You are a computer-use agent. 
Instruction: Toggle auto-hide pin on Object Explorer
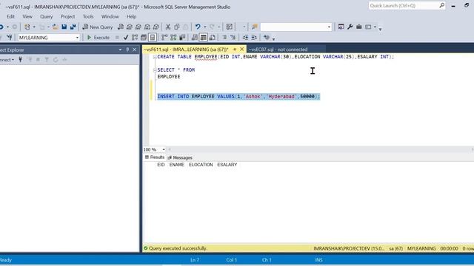pyautogui.click(x=127, y=50)
